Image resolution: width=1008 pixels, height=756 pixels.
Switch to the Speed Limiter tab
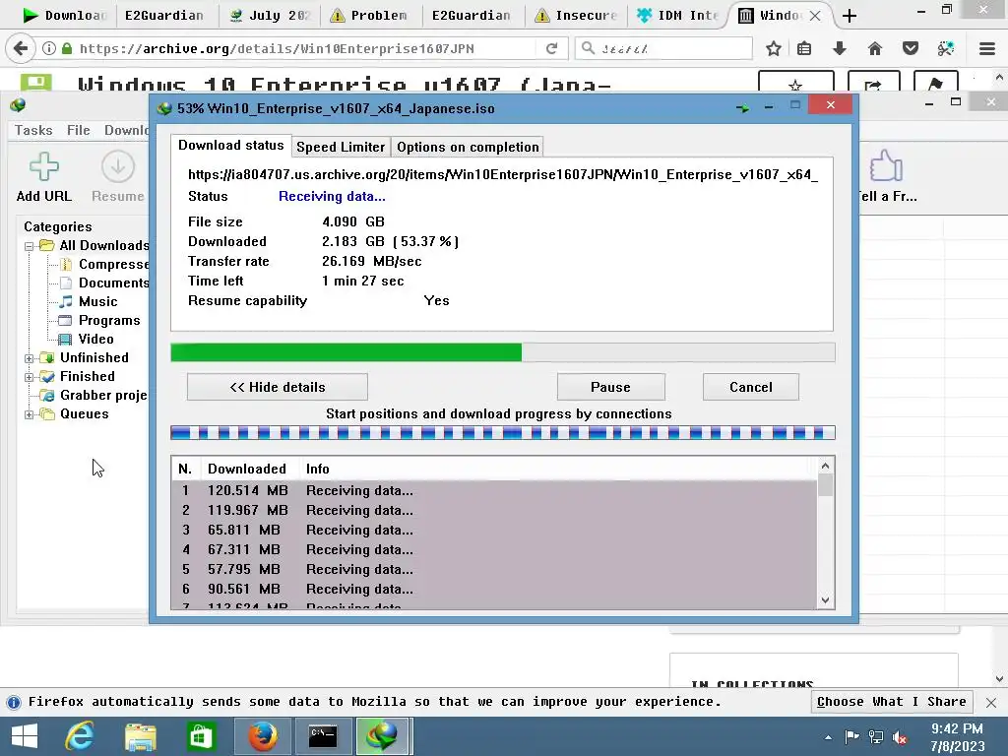(341, 148)
